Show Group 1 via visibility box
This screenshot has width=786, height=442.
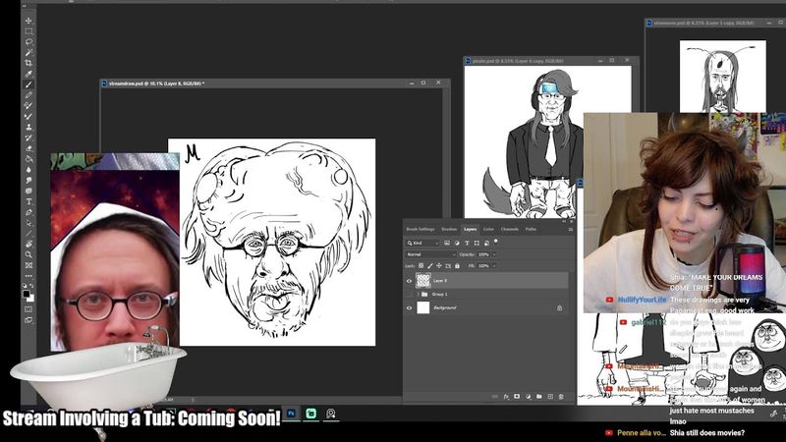click(409, 294)
